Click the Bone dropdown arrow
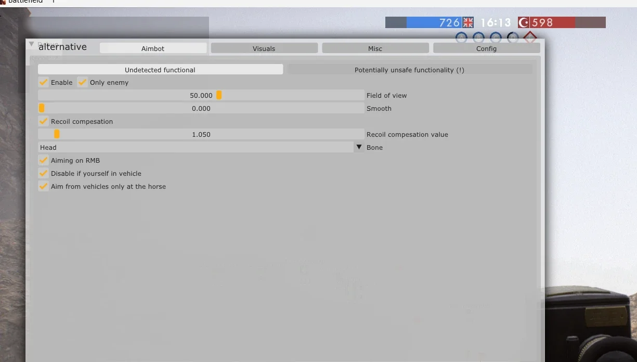Screen dimensions: 637x362 [x=359, y=147]
